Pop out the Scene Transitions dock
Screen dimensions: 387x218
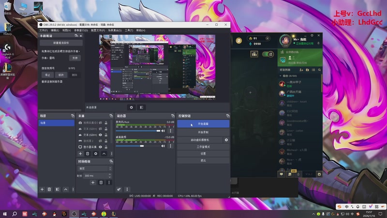(x=111, y=161)
